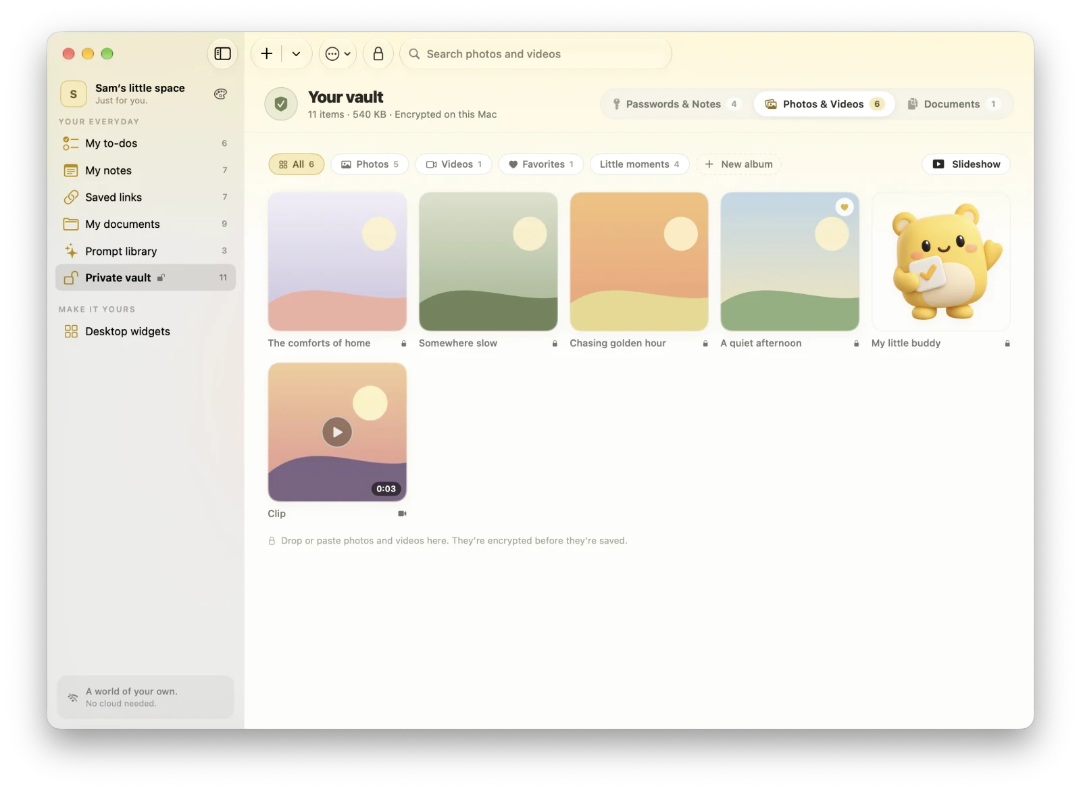Open the theme palette icon
The height and width of the screenshot is (791, 1081).
pos(220,94)
